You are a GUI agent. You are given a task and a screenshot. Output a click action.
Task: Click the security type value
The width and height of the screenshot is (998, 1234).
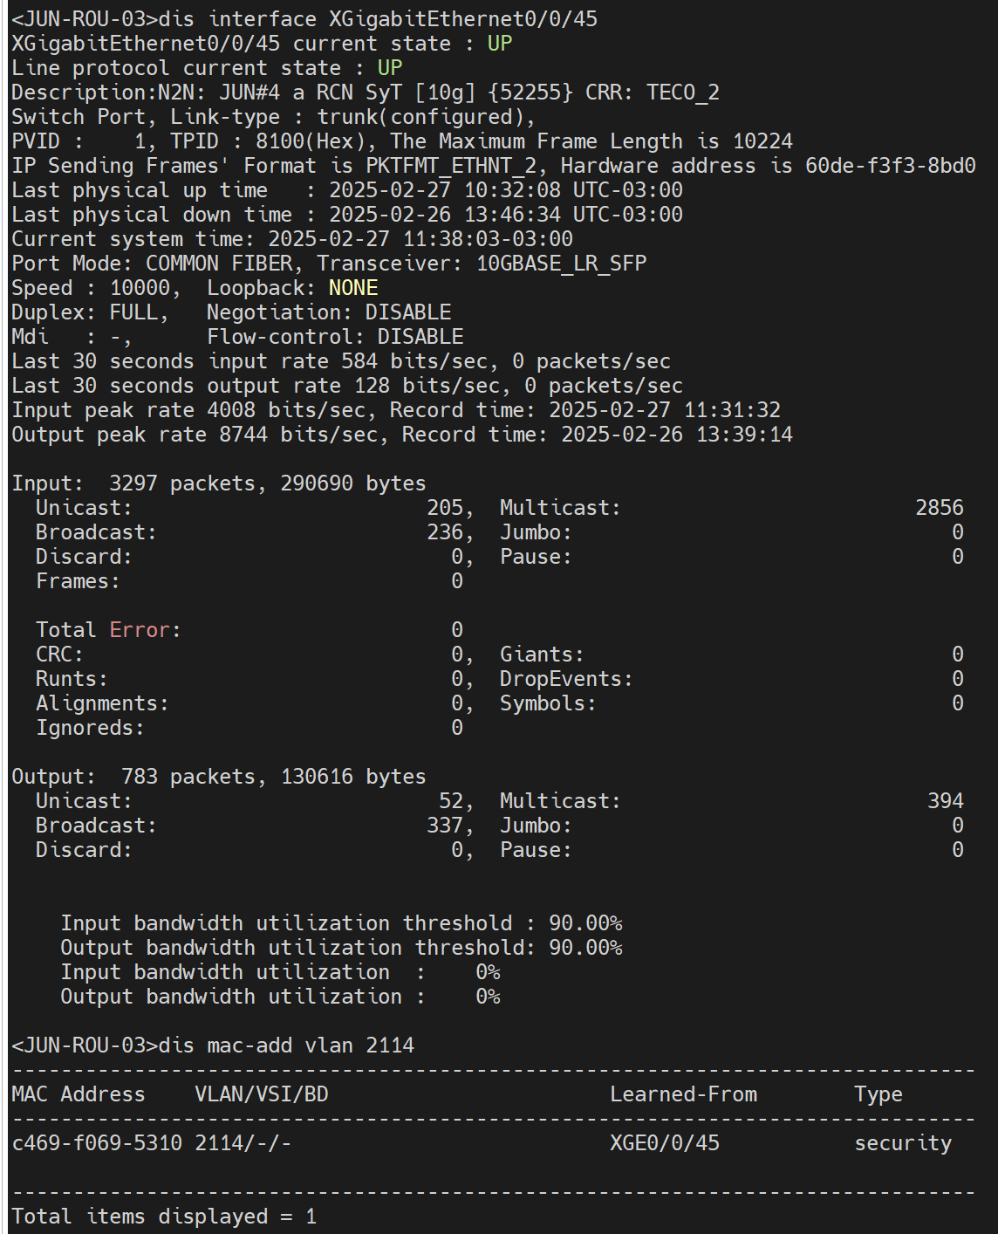[903, 1143]
